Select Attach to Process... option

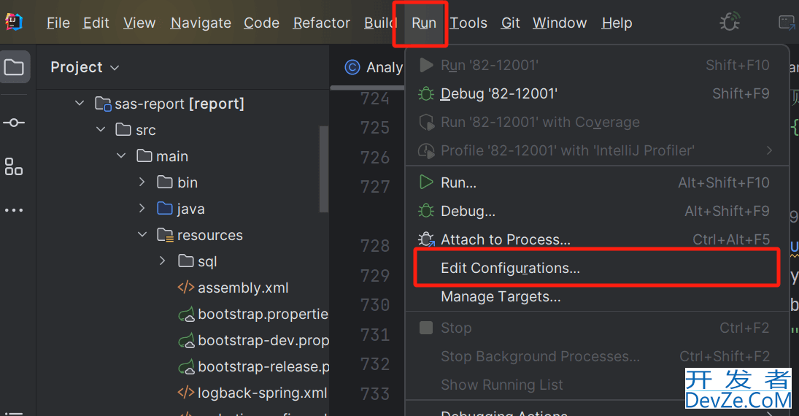[505, 239]
